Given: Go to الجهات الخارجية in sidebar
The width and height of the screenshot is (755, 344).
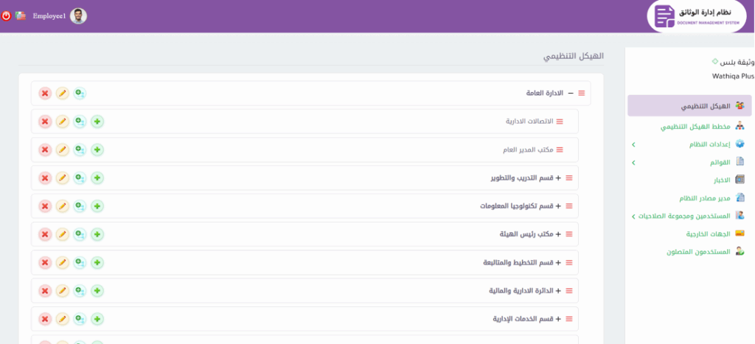Looking at the screenshot, I should click(708, 234).
